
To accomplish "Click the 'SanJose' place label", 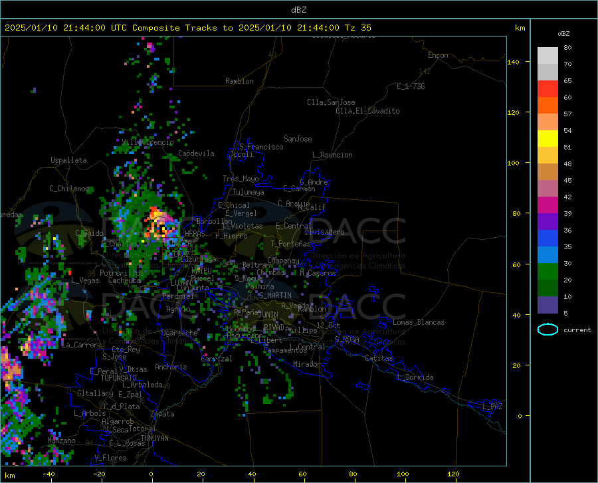I will 298,139.
